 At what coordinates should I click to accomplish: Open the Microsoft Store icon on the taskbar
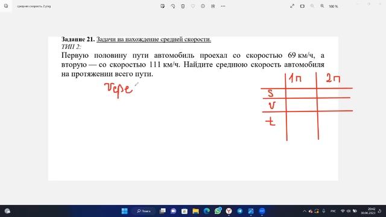(x=185, y=211)
